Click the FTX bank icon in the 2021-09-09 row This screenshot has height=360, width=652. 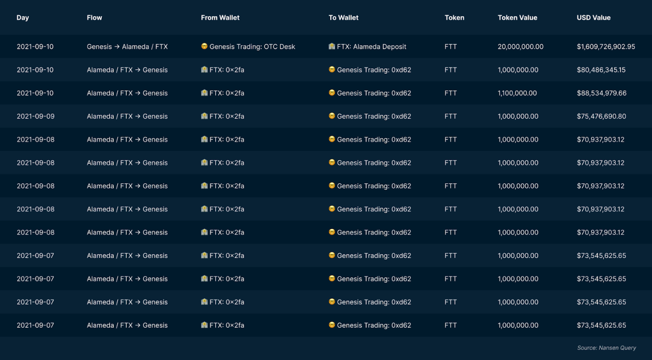coord(204,116)
